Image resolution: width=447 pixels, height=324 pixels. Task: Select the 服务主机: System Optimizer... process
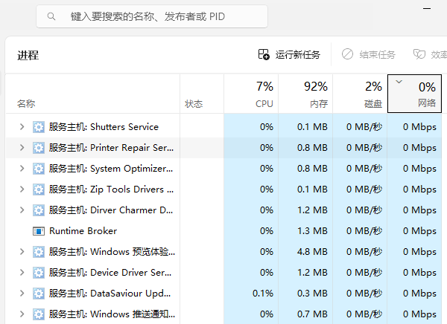(x=111, y=168)
